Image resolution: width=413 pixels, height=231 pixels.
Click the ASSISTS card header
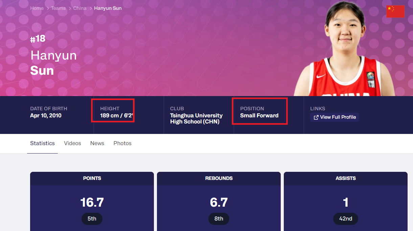(x=346, y=179)
